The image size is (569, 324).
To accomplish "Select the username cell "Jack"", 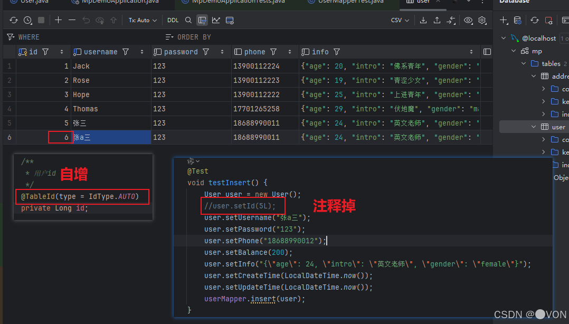I will [111, 66].
